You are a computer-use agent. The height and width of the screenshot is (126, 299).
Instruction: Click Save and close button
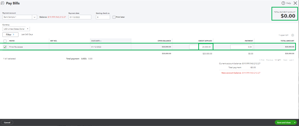click(x=284, y=123)
